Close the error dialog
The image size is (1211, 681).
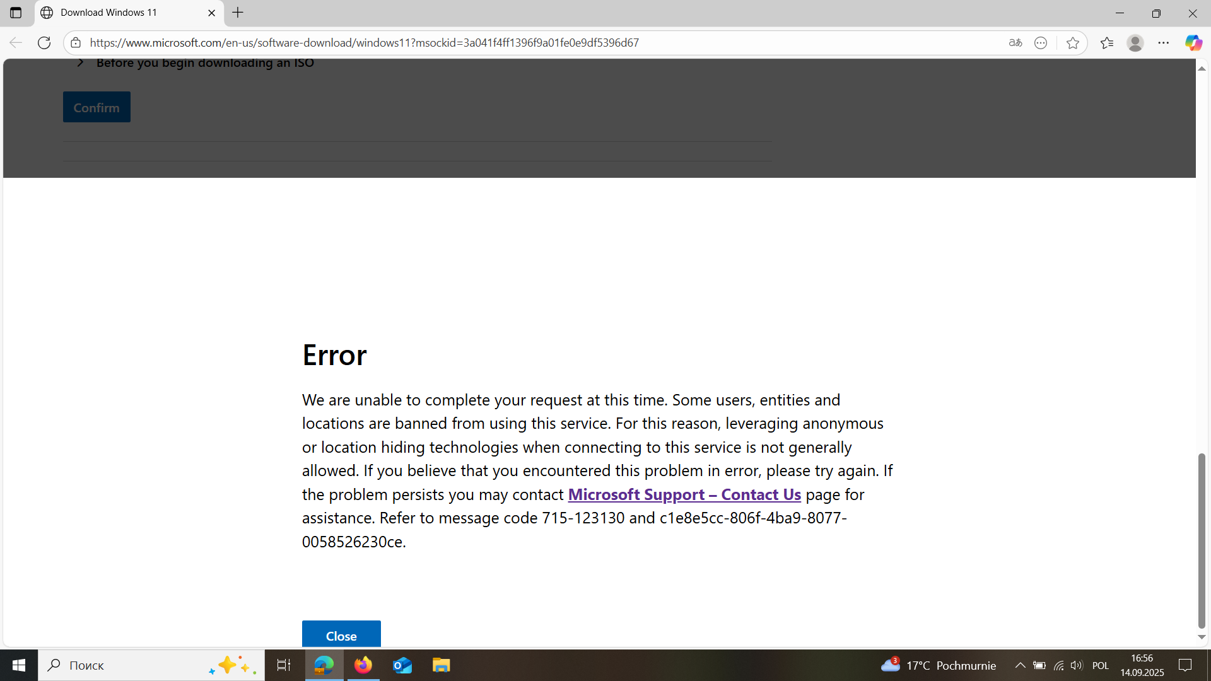click(x=341, y=634)
